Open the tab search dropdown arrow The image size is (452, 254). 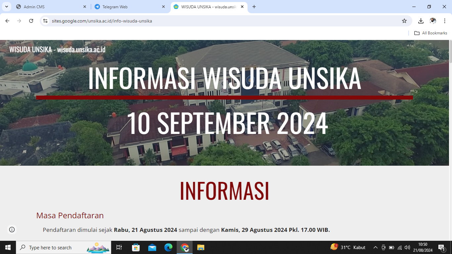(6, 7)
